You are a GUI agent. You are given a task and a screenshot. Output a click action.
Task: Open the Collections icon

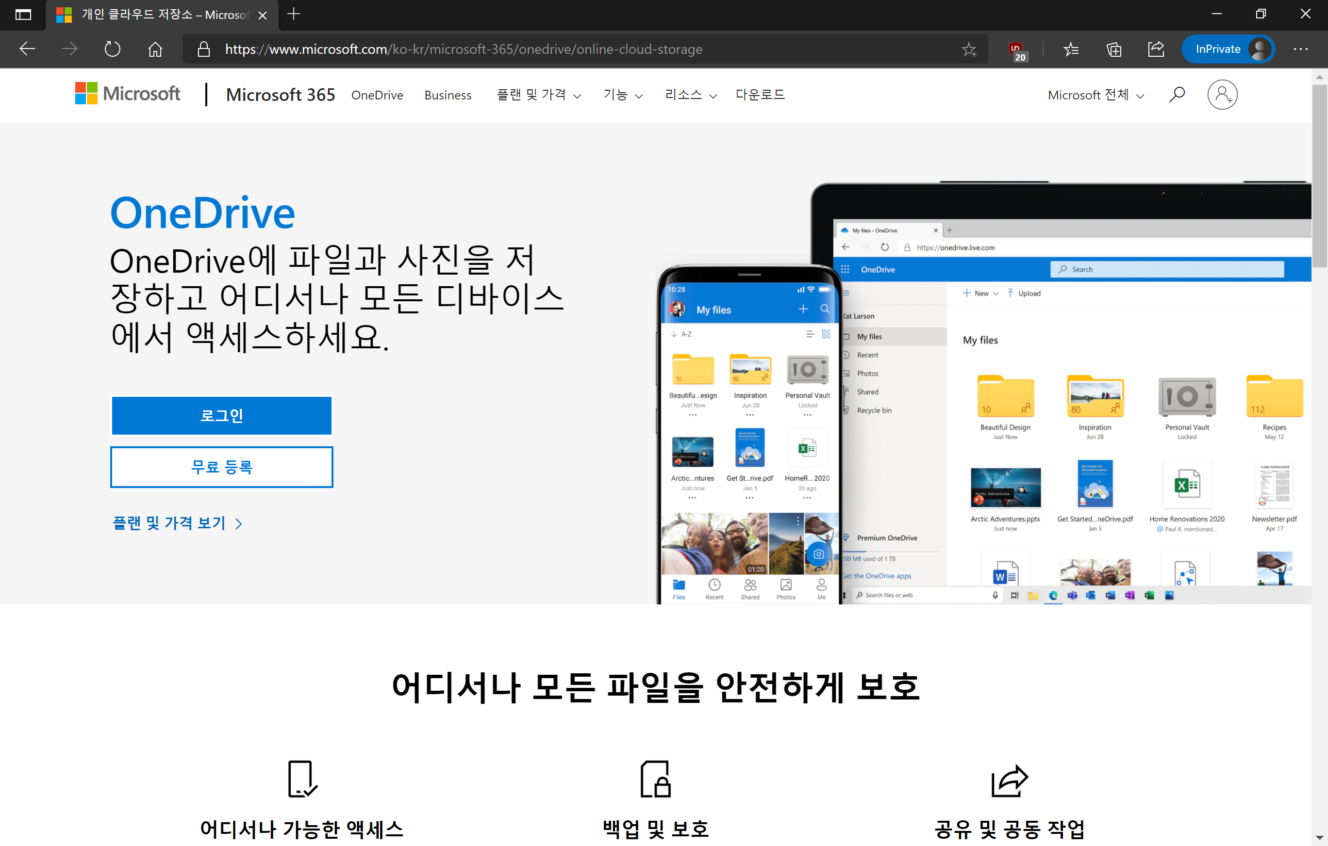pos(1113,49)
